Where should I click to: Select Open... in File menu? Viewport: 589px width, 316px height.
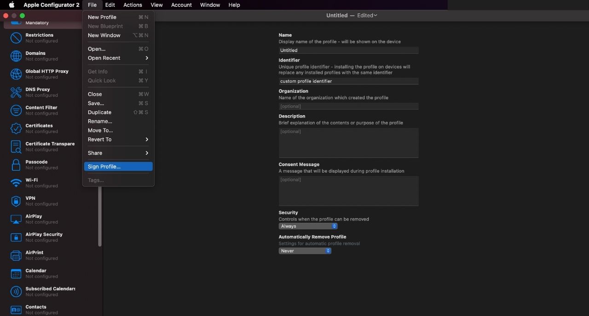coord(118,49)
